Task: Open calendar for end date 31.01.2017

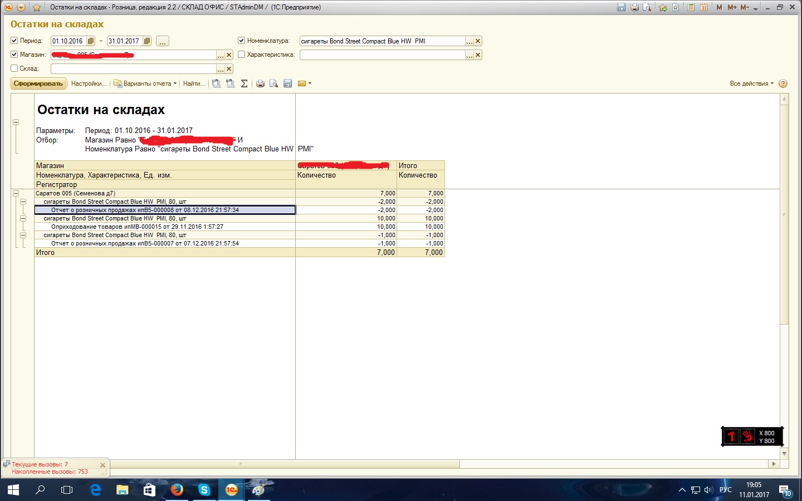Action: coord(147,41)
